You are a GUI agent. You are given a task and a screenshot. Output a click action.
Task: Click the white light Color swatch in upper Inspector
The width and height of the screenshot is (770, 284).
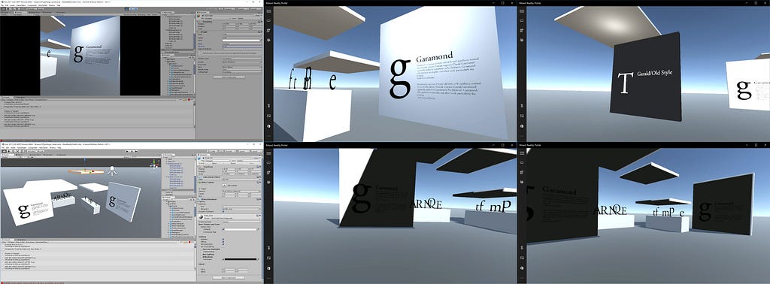[x=241, y=41]
